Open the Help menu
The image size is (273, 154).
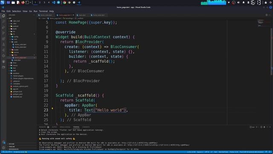point(51,11)
